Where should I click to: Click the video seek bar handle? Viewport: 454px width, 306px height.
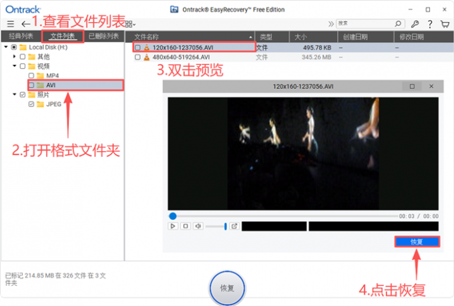(x=172, y=216)
